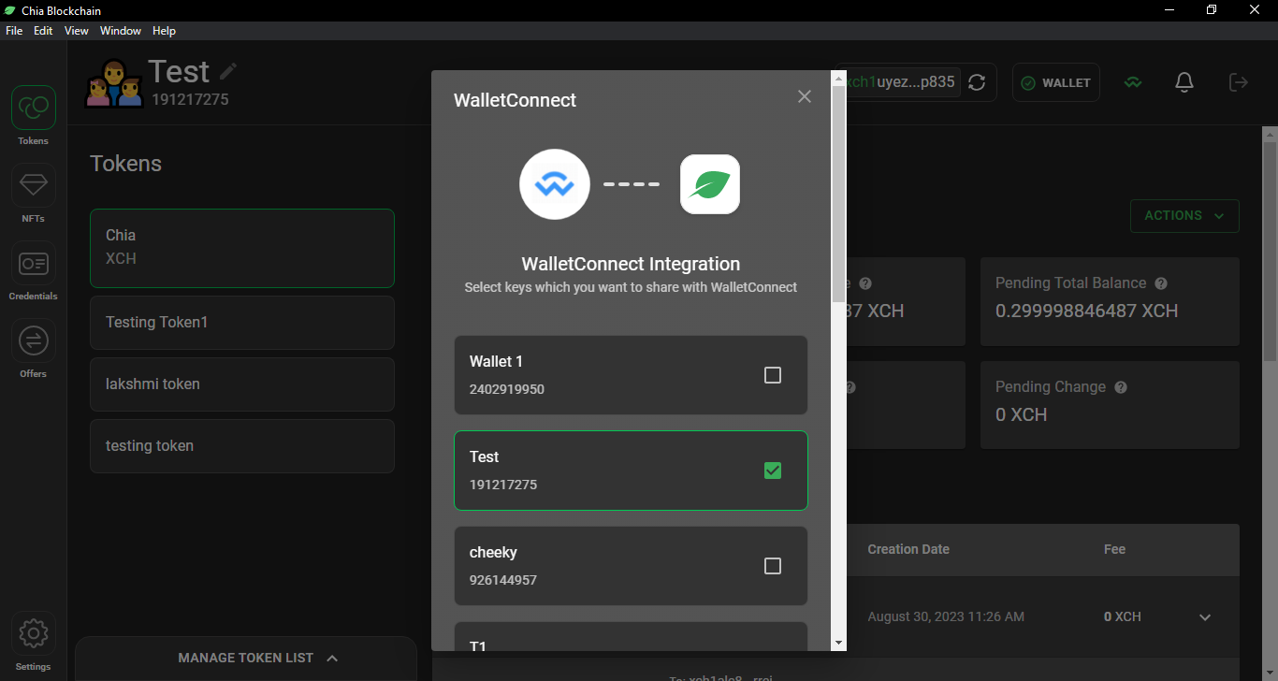The height and width of the screenshot is (681, 1278).
Task: Click the Test wallet avatar emoji
Action: click(114, 82)
